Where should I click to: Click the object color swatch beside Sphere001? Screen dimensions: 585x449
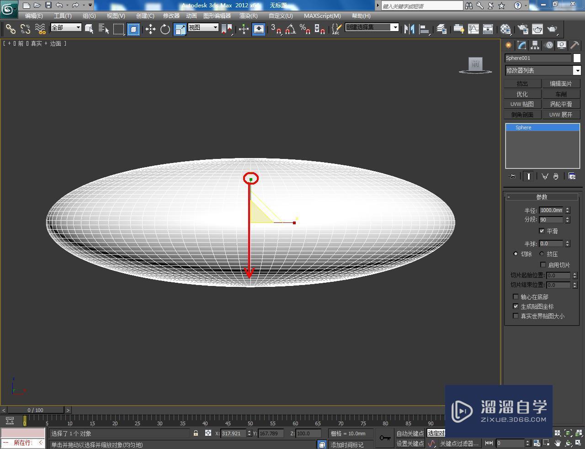(577, 58)
